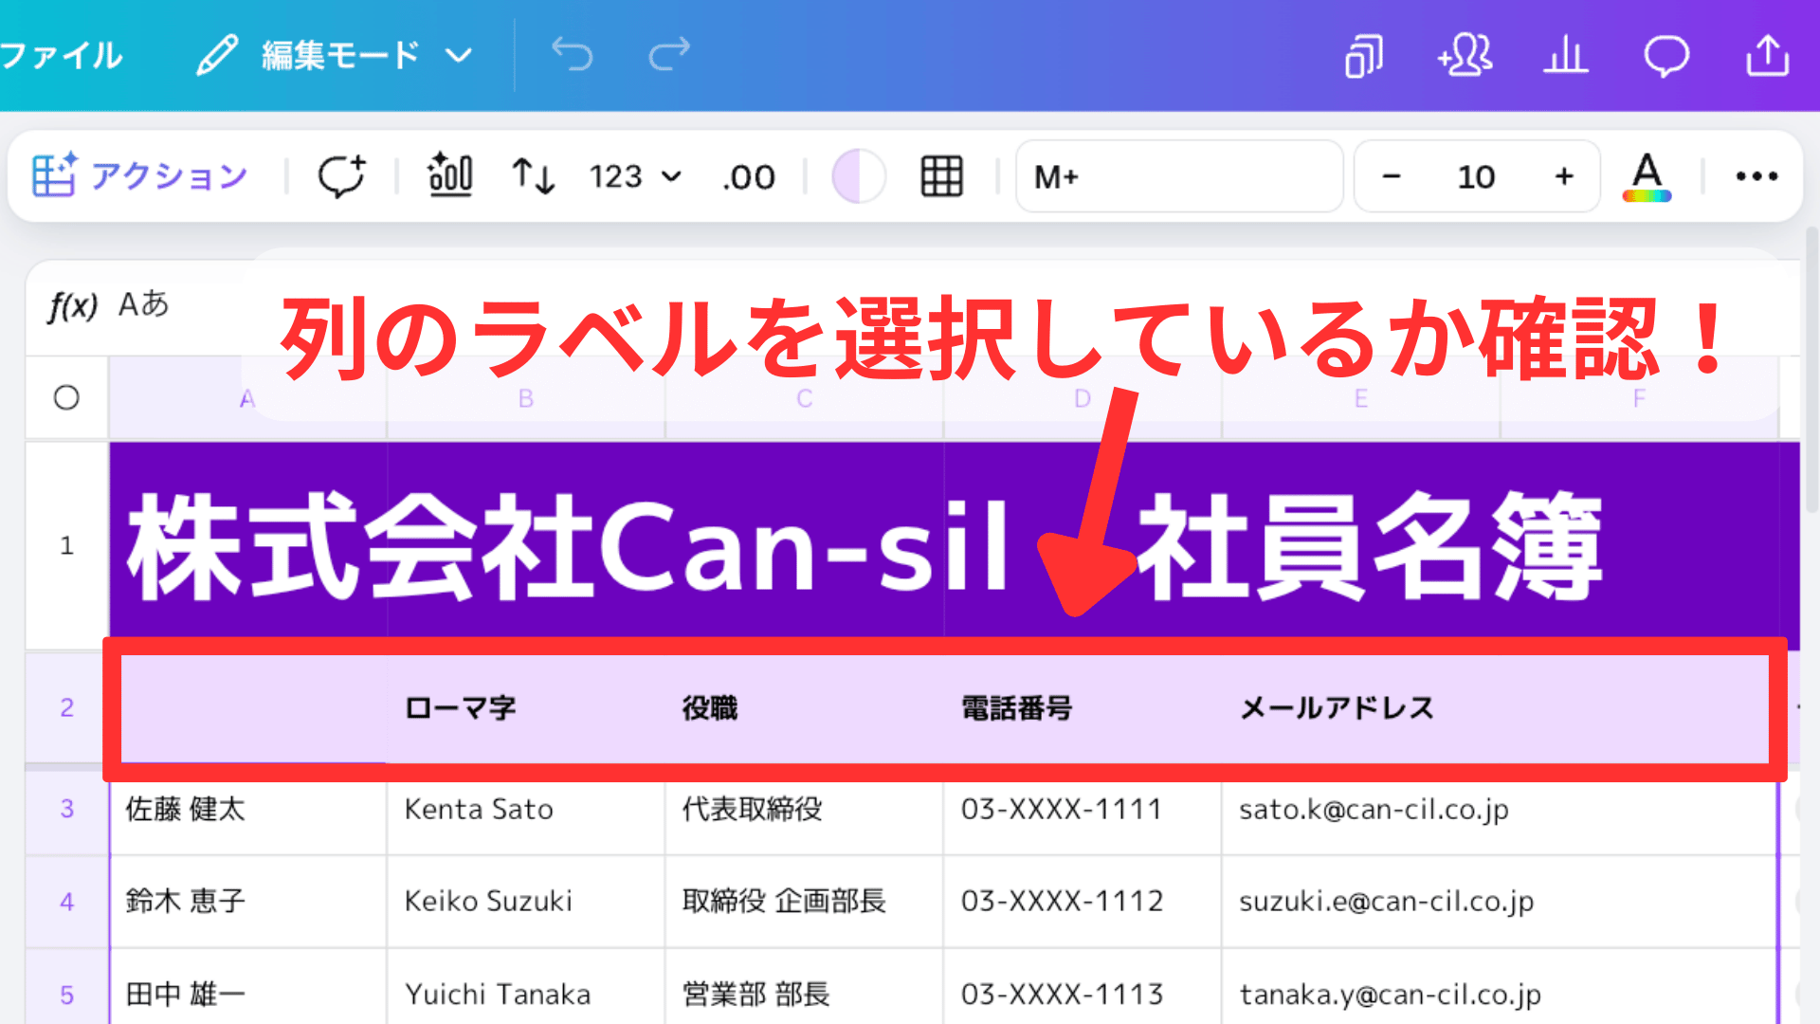
Task: Click the pencil edit mode icon
Action: (217, 55)
